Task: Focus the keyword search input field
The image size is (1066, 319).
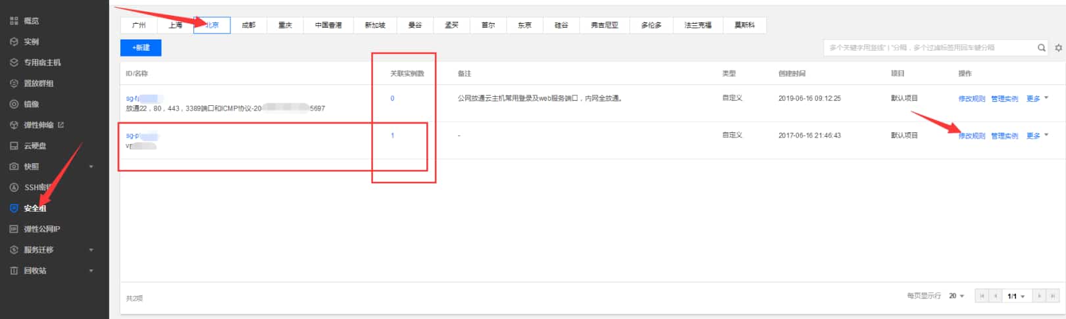Action: point(928,48)
